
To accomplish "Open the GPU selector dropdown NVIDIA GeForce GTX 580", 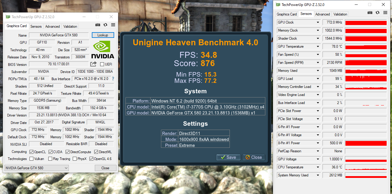I will coord(37,168).
